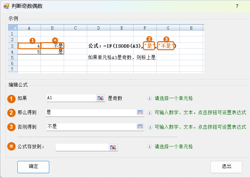The width and height of the screenshot is (250, 178).
Task: Click orange equals badge beside '公式存放到'
Action: click(12, 147)
